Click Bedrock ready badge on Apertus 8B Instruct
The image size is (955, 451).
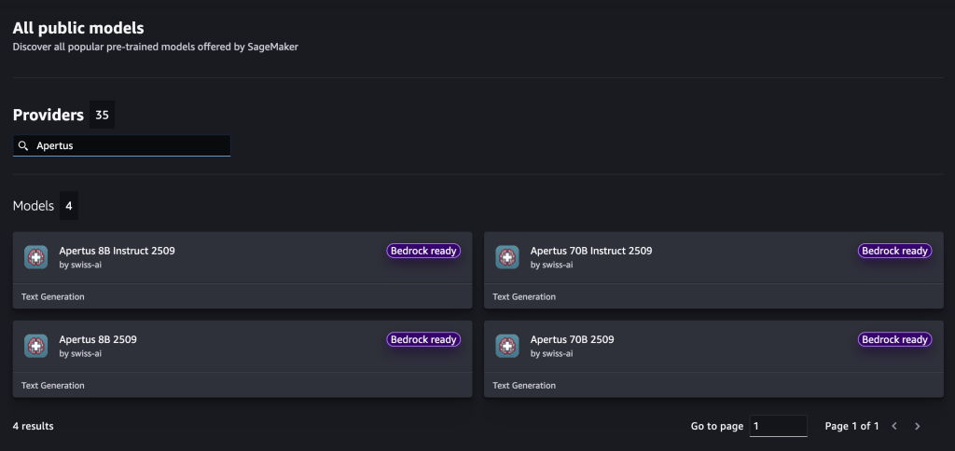pos(423,251)
